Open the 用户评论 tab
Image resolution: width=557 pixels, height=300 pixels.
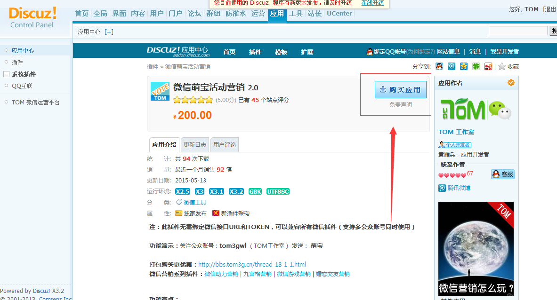point(224,144)
